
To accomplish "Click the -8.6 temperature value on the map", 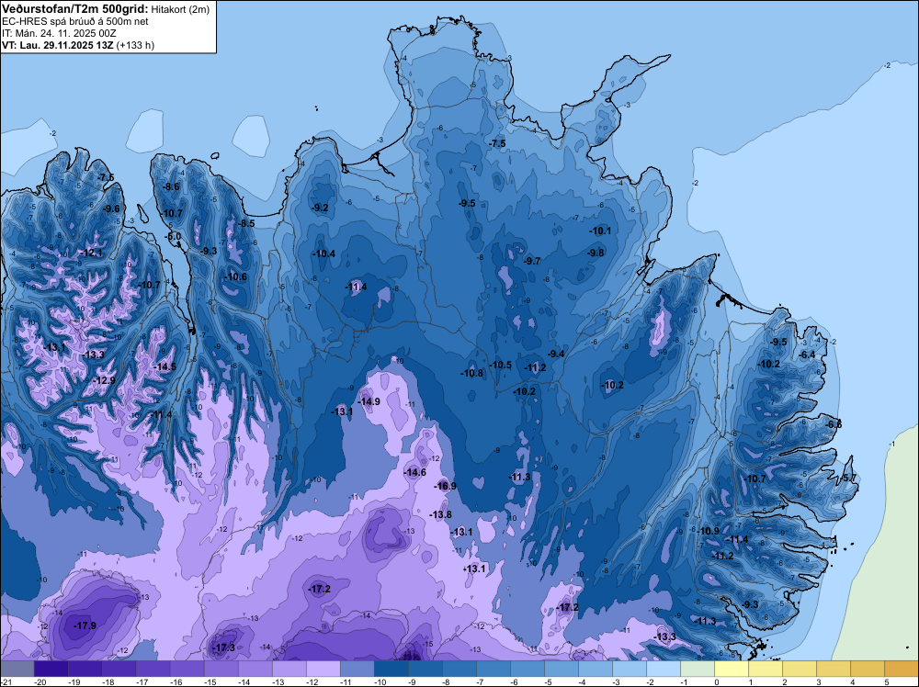I will pos(172,186).
